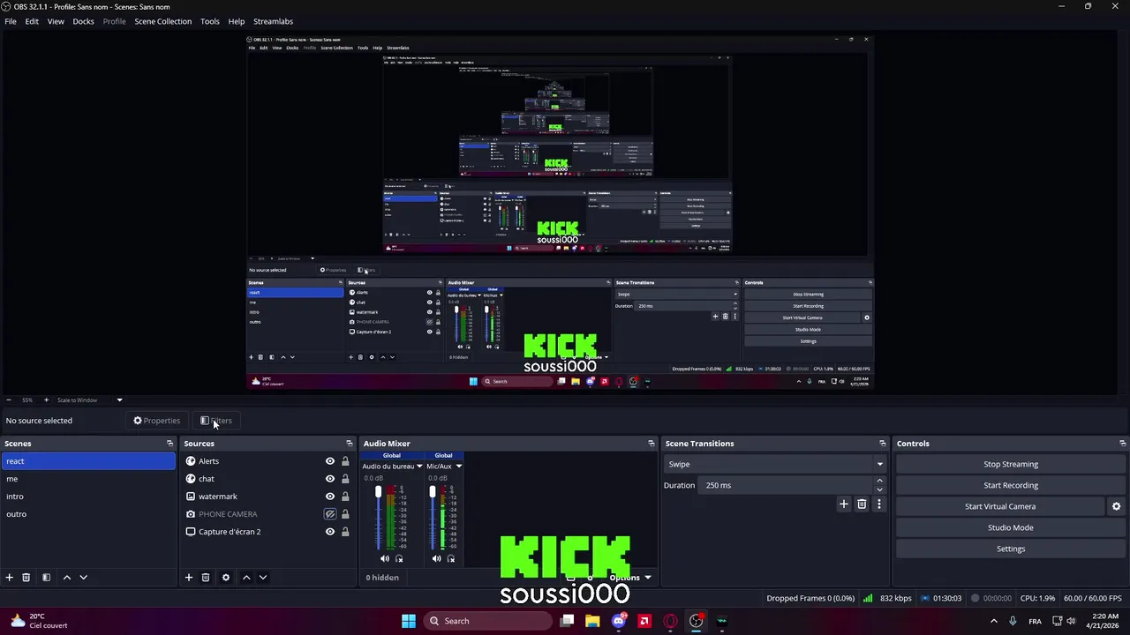This screenshot has height=635, width=1130.
Task: Pop out the Controls dock
Action: coord(1122,444)
